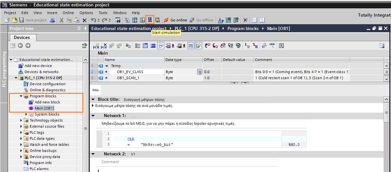391x172 pixels.
Task: Collapse Network 1 section
Action: 93,116
